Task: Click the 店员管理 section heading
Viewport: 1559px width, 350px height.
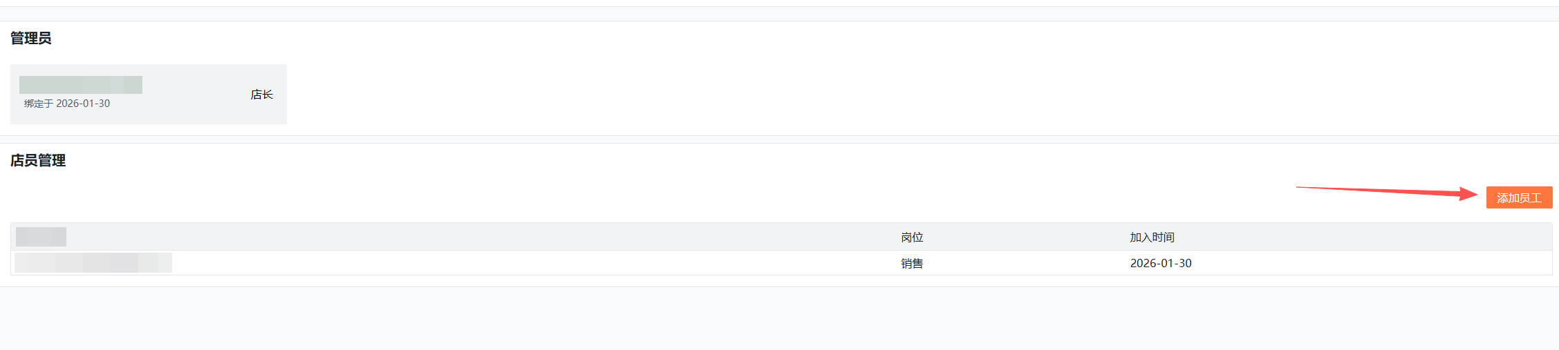Action: [38, 160]
